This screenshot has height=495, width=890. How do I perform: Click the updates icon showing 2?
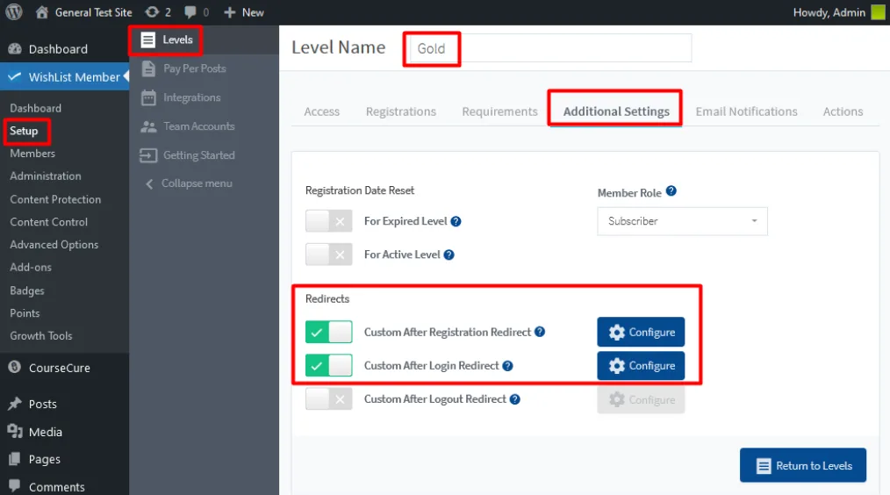152,12
